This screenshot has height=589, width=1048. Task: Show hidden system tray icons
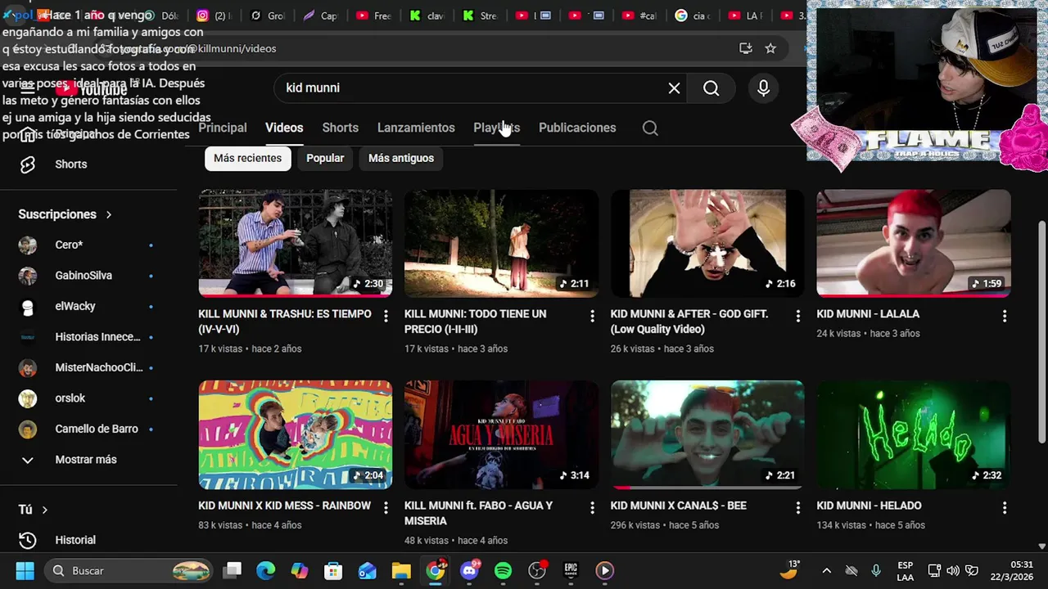point(826,570)
